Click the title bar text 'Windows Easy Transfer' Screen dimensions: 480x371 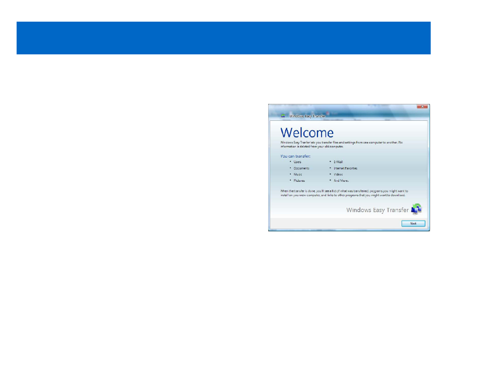[x=307, y=116]
